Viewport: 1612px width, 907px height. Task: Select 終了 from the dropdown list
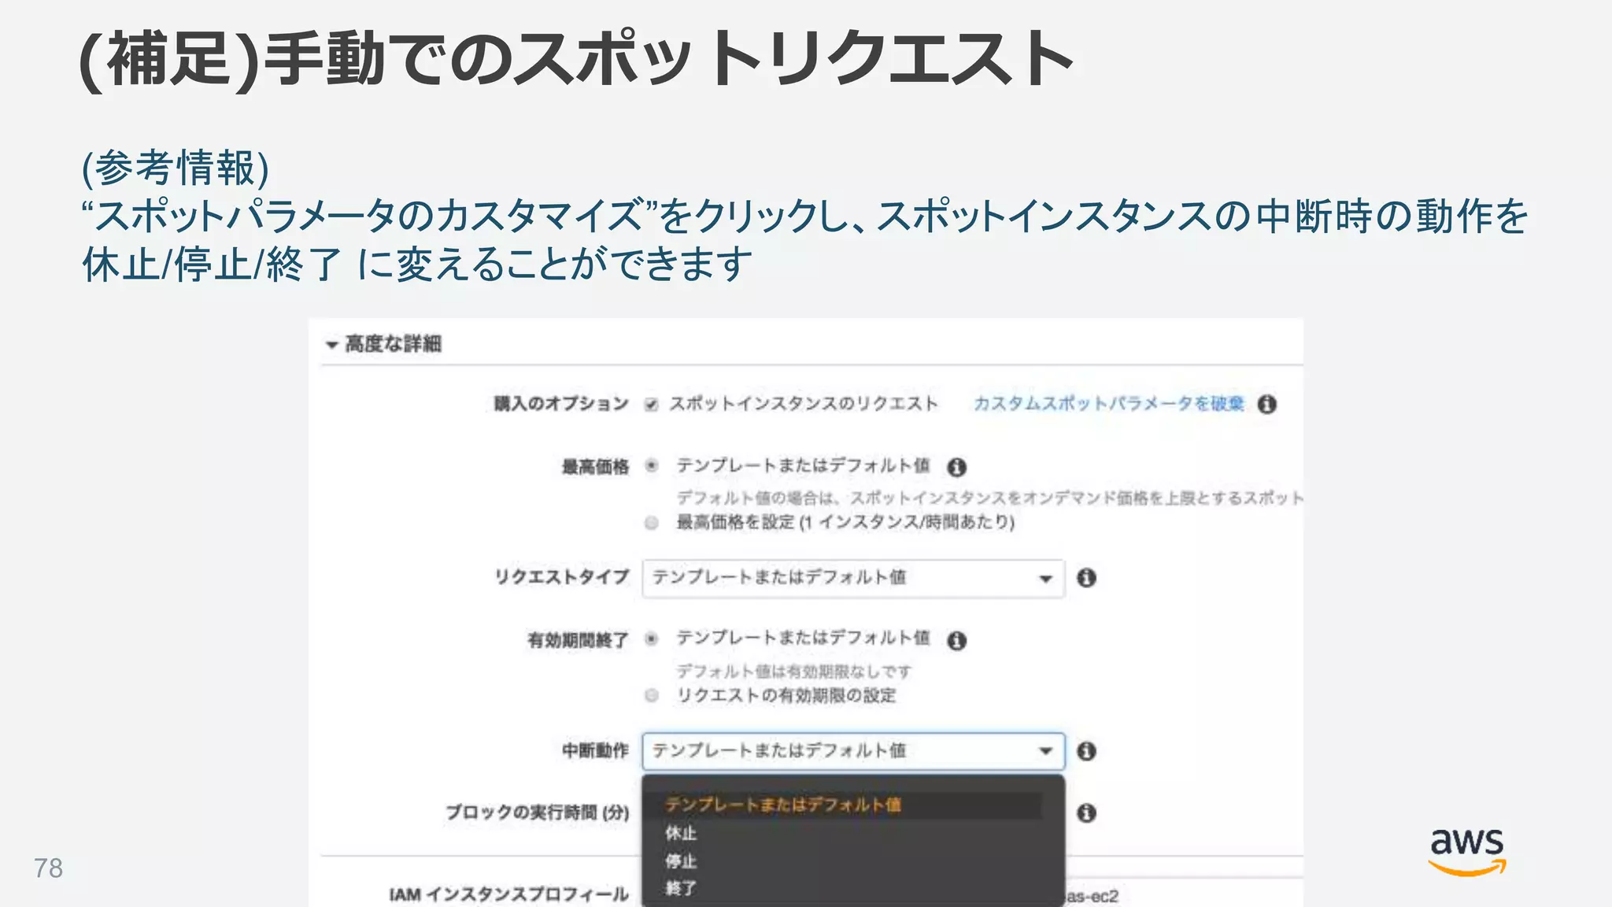click(x=681, y=889)
